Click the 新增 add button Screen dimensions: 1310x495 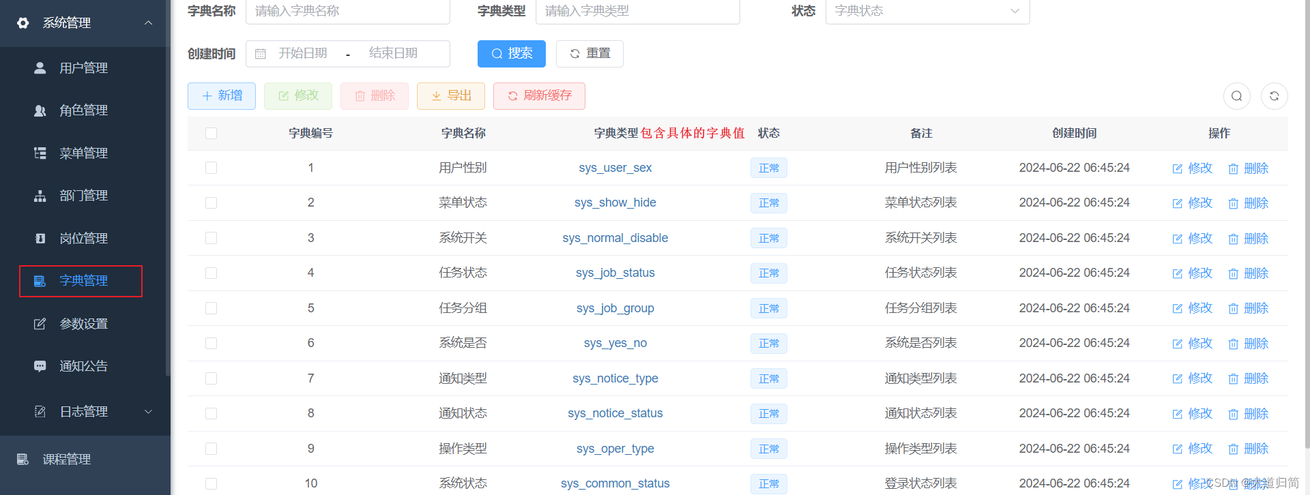pyautogui.click(x=222, y=96)
